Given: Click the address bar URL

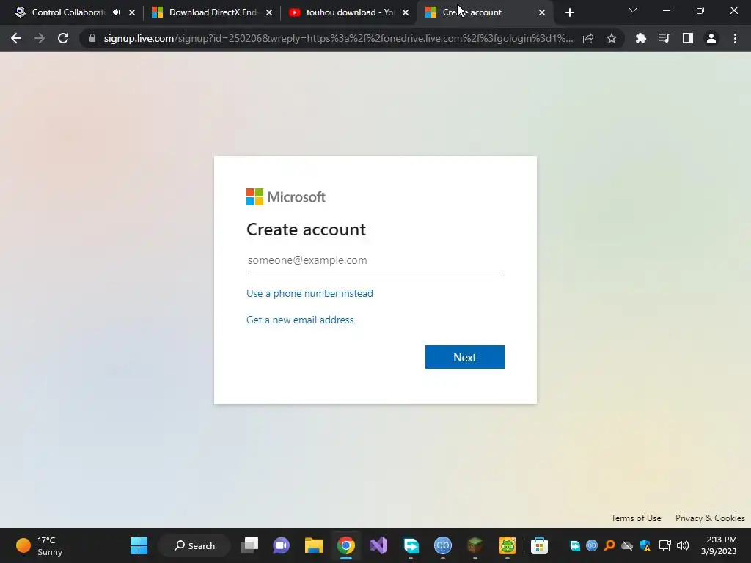Looking at the screenshot, I should point(338,38).
